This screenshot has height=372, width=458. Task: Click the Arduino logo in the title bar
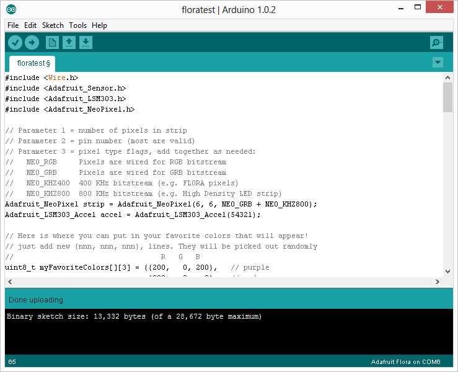(11, 9)
